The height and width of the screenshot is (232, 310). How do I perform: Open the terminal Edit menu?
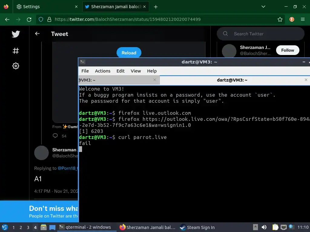(x=120, y=71)
